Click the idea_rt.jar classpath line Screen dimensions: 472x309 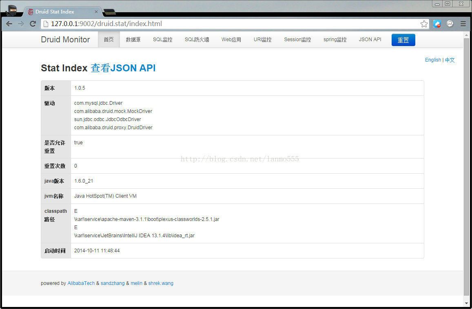point(135,235)
